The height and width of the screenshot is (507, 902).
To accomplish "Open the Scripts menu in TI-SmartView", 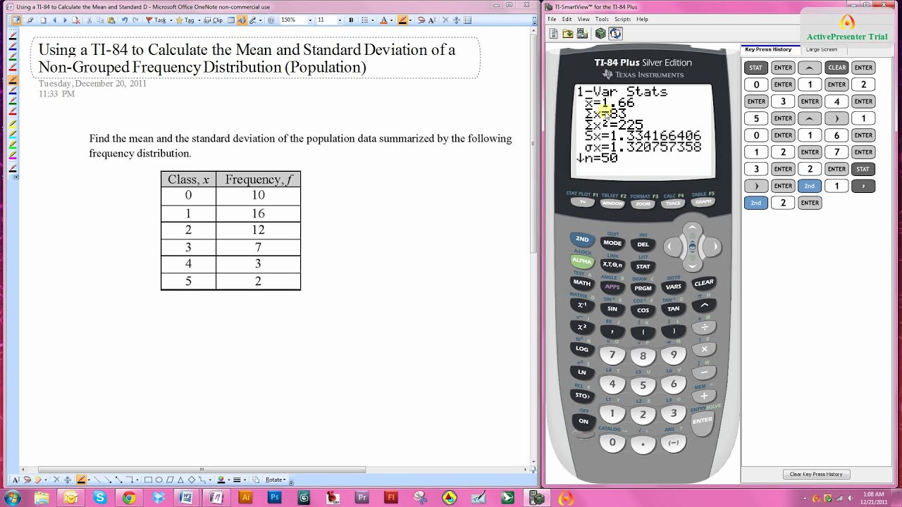I will (622, 19).
